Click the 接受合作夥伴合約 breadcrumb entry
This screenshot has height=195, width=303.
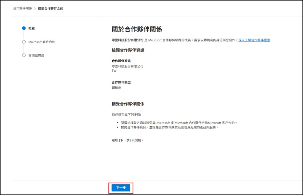click(51, 8)
